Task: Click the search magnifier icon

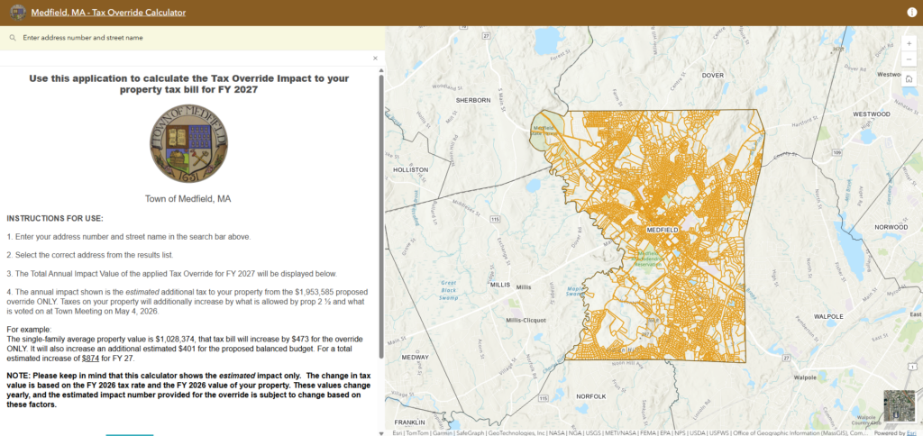Action: [12, 38]
